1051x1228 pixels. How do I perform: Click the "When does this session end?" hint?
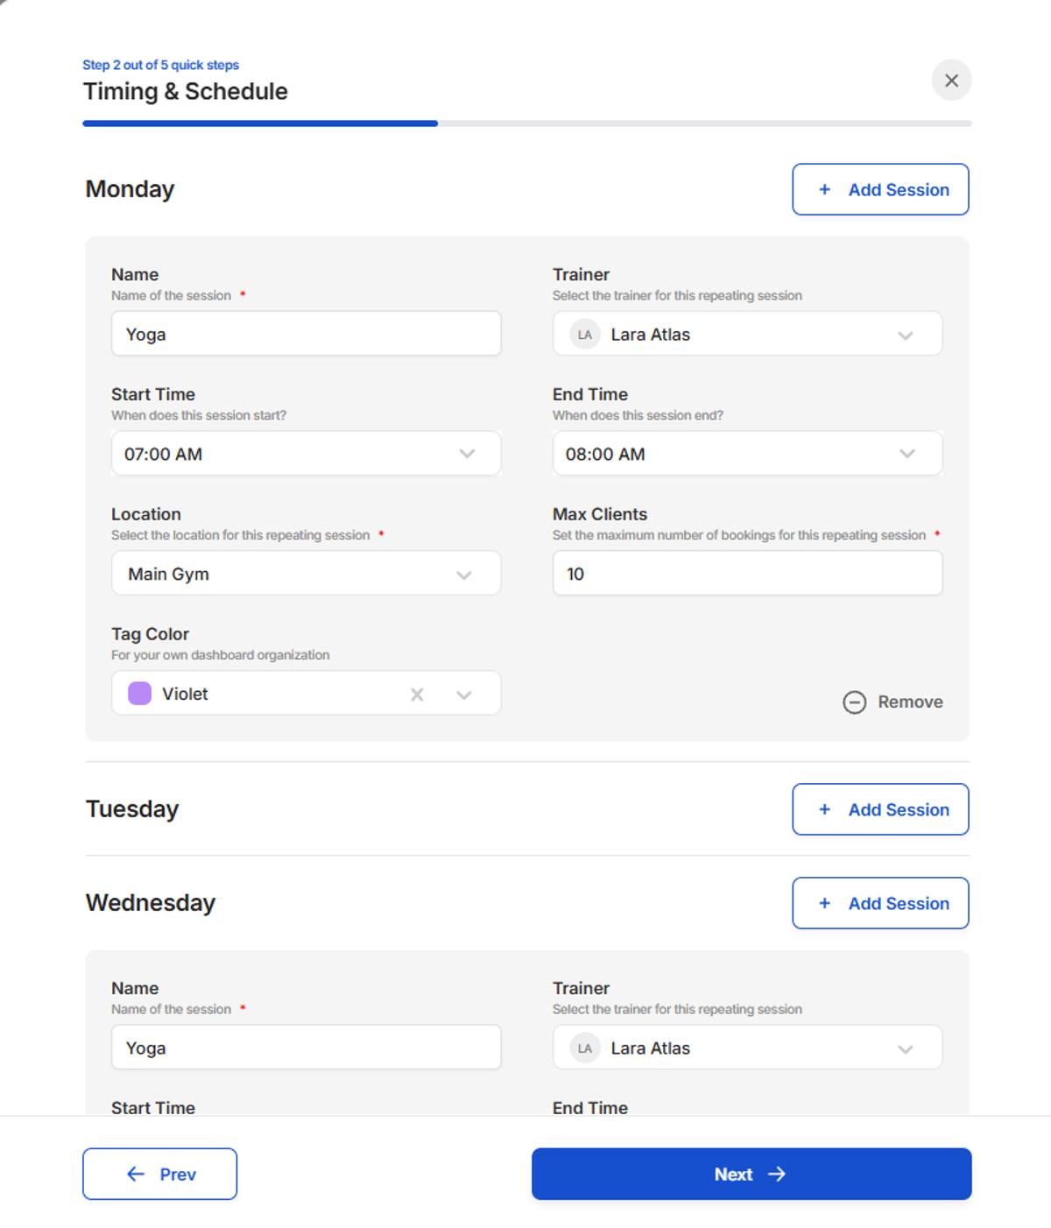click(638, 415)
